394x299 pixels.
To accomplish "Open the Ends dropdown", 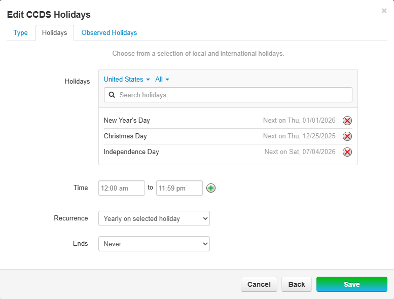I will [154, 244].
